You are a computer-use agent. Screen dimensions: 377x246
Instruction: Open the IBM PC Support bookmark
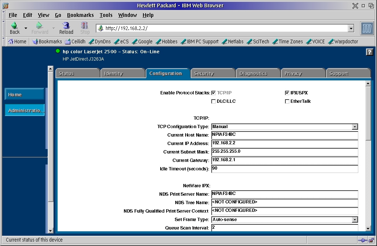200,41
